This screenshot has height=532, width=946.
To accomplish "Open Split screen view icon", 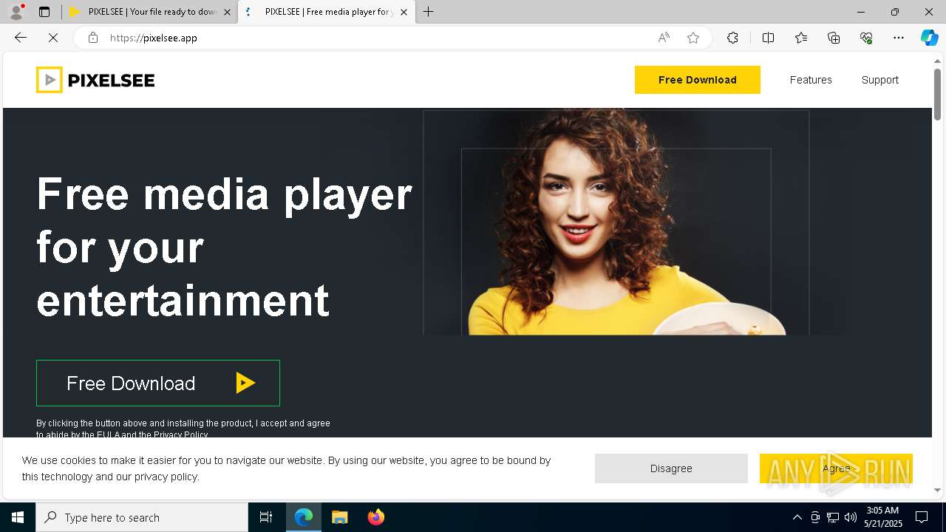I will coord(768,38).
